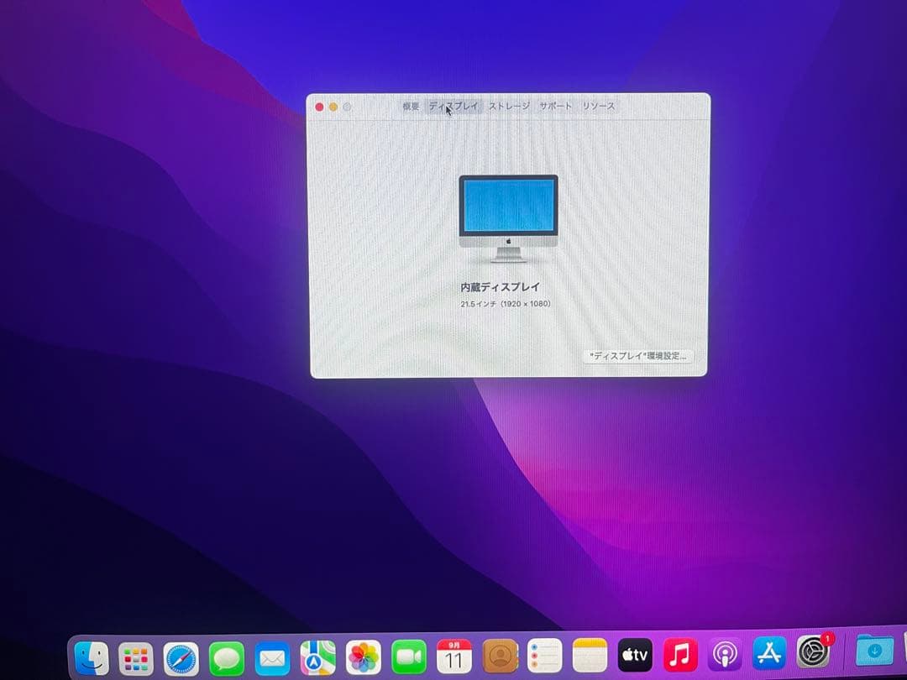907x680 pixels.
Task: Open Podcasts from the Dock
Action: click(725, 655)
